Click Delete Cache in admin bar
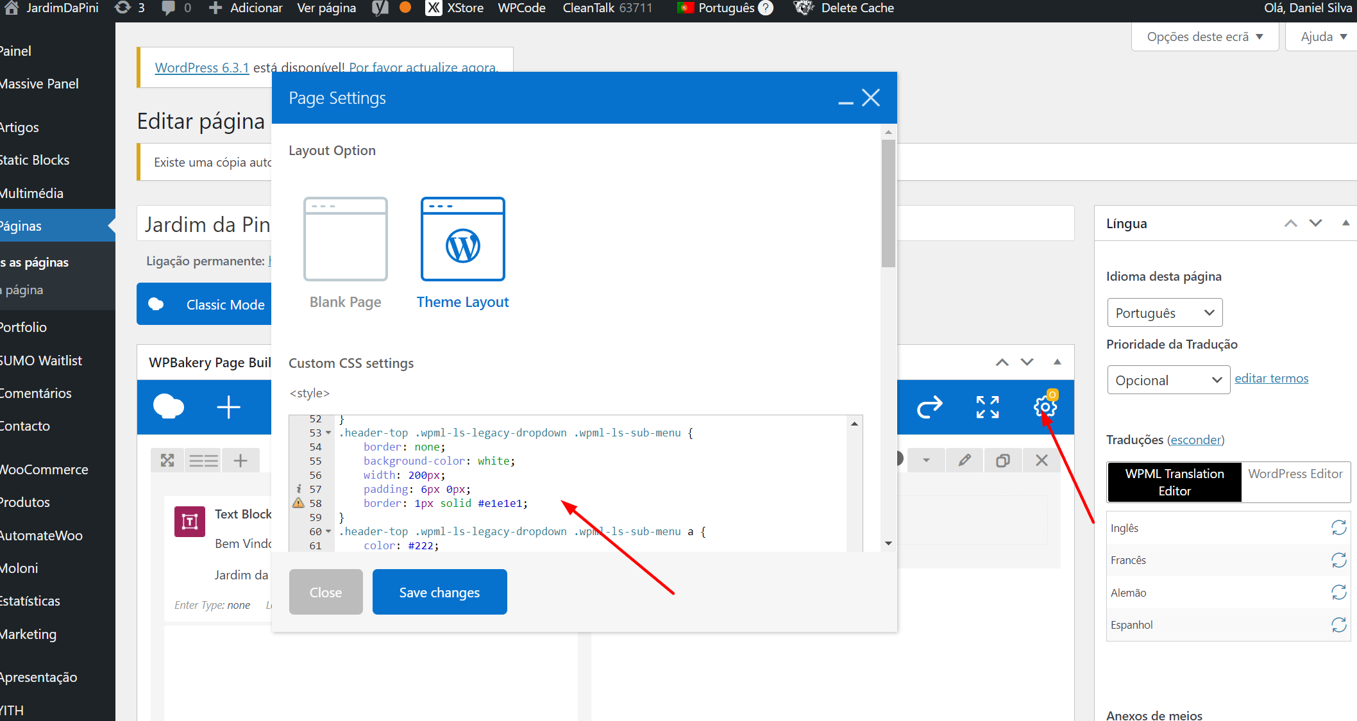 [x=844, y=8]
